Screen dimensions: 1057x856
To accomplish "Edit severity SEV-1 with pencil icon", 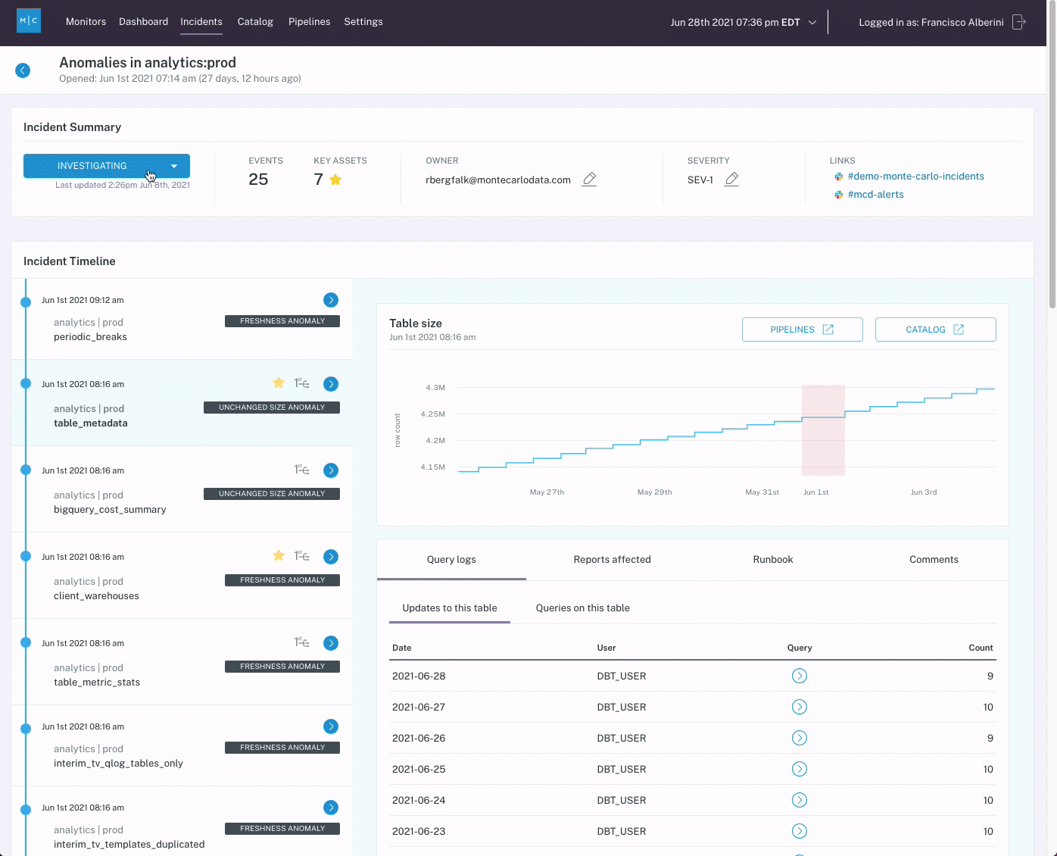I will click(731, 180).
